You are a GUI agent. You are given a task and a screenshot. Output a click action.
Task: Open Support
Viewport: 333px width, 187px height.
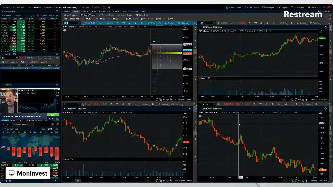click(x=283, y=8)
